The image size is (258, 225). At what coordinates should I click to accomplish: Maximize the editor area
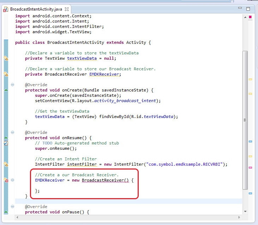pyautogui.click(x=248, y=9)
